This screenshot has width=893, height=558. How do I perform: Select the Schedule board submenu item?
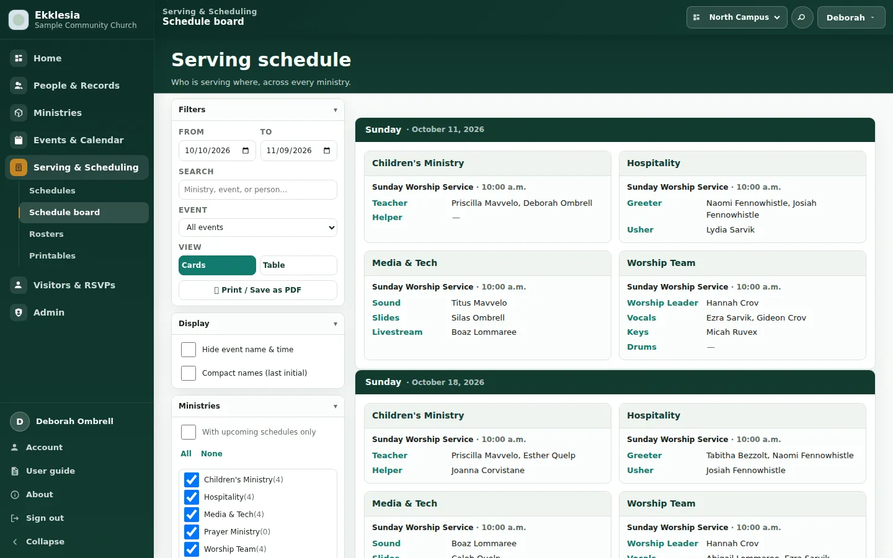click(x=84, y=213)
